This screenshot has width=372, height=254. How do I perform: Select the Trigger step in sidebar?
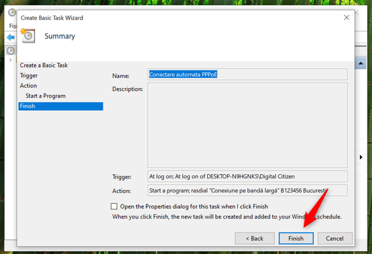(x=29, y=76)
